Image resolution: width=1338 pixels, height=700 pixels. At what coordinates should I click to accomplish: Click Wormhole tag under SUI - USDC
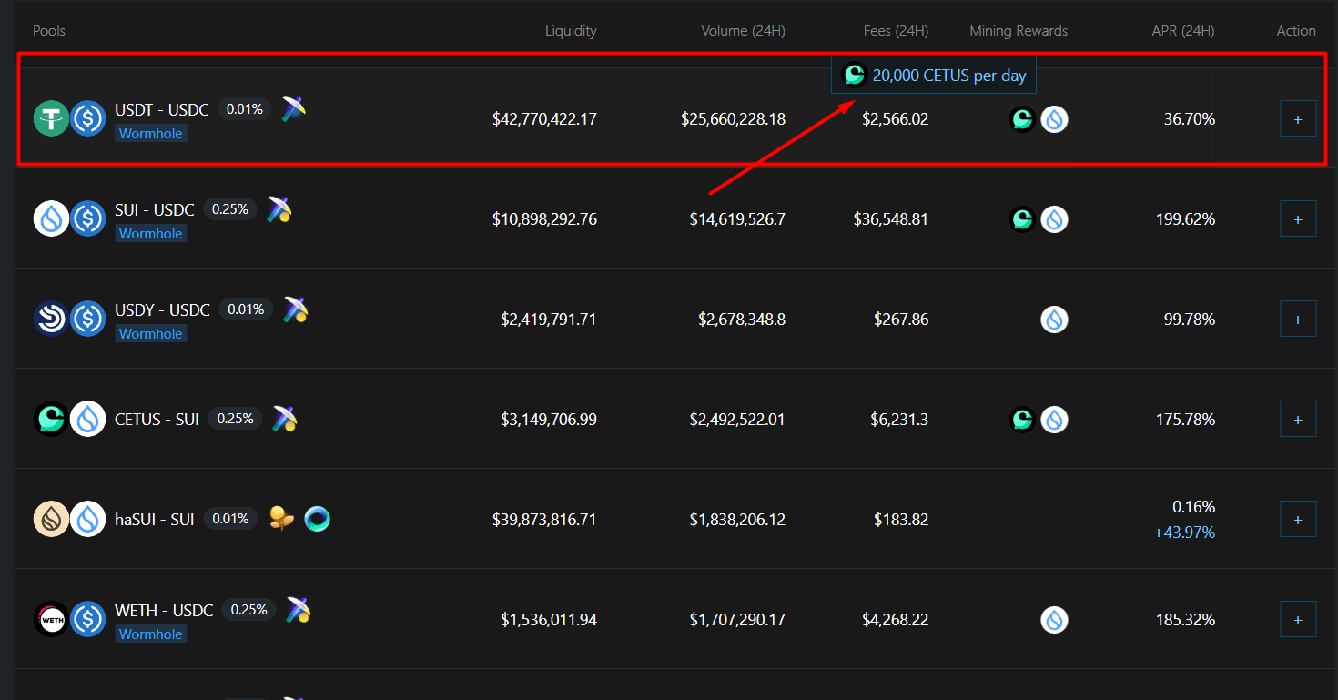(x=151, y=234)
